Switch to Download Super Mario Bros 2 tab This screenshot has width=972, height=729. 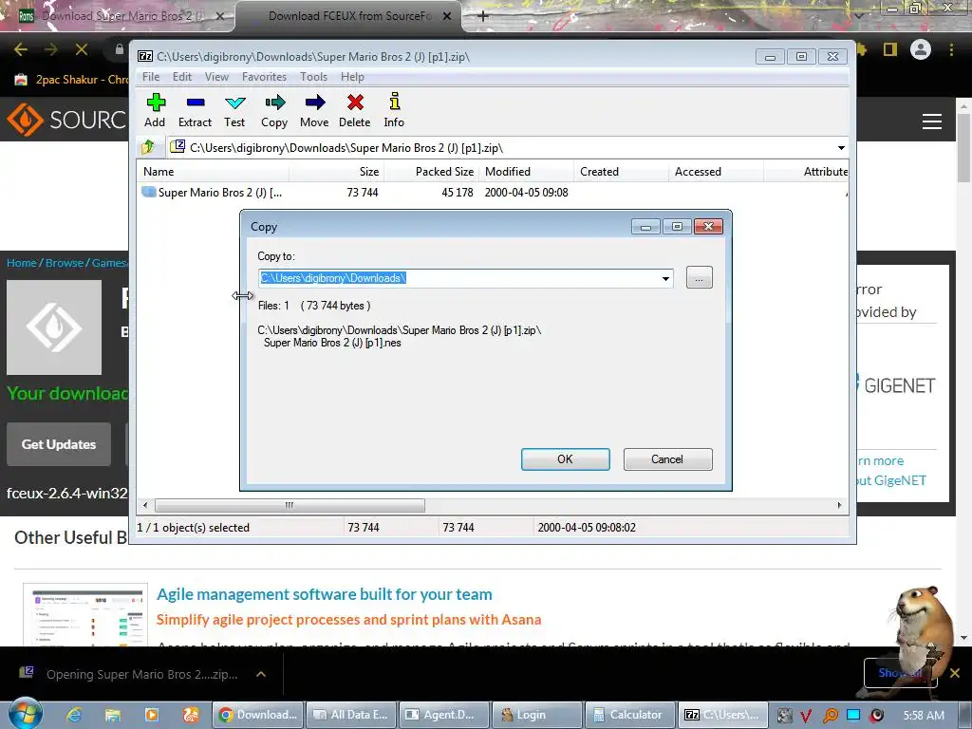(121, 16)
